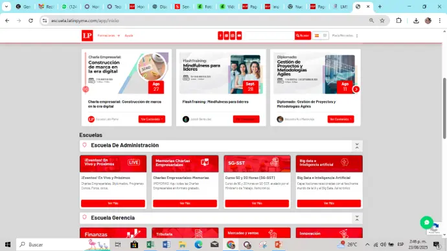Advance the course carousel with right arrow
The height and width of the screenshot is (251, 447).
[x=356, y=89]
